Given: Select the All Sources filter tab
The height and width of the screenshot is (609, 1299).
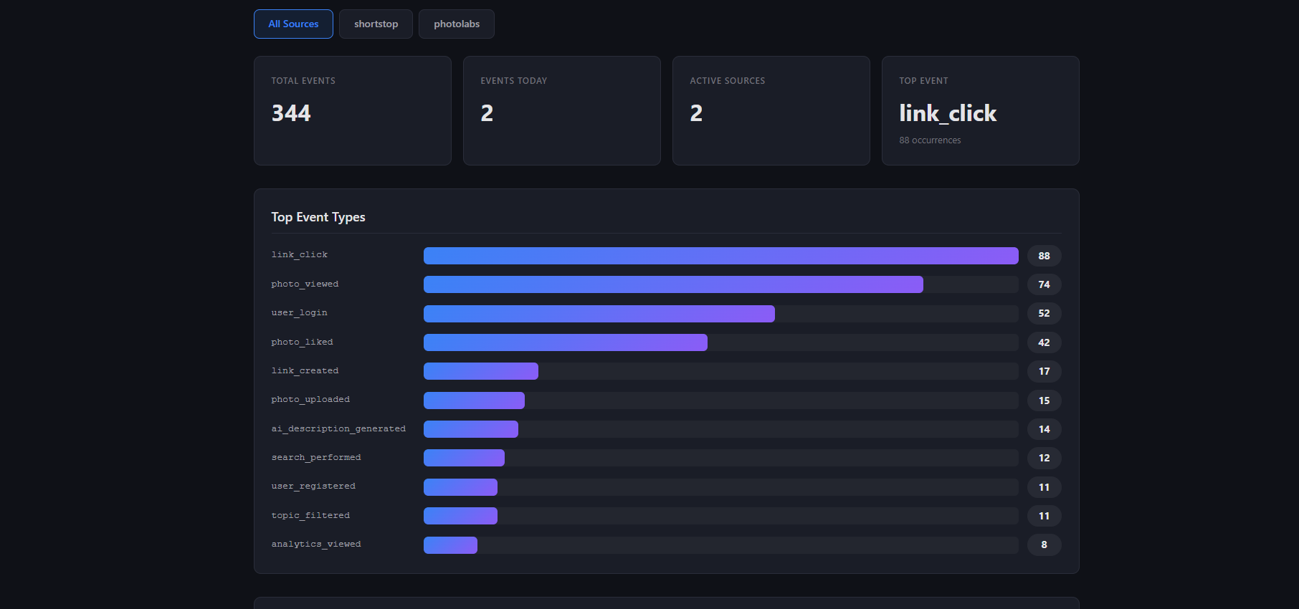Looking at the screenshot, I should click(x=293, y=24).
